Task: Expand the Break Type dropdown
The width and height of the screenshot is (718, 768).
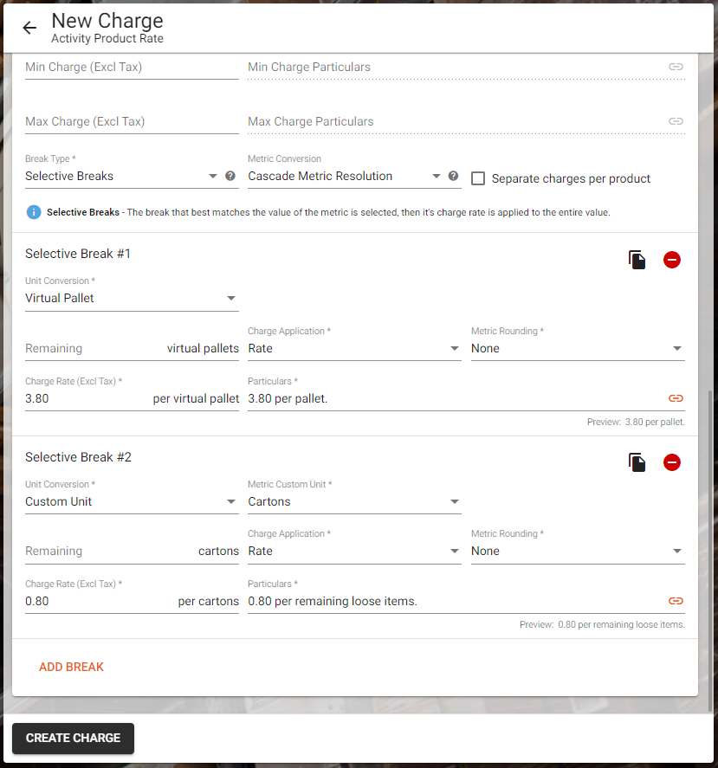Action: tap(121, 177)
